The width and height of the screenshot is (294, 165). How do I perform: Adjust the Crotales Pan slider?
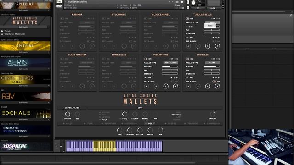point(211,70)
